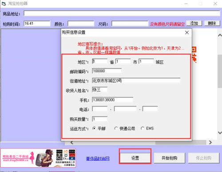The image size is (222, 172).
Task: Click the horizontal scrollbar right arrow
Action: (x=210, y=142)
